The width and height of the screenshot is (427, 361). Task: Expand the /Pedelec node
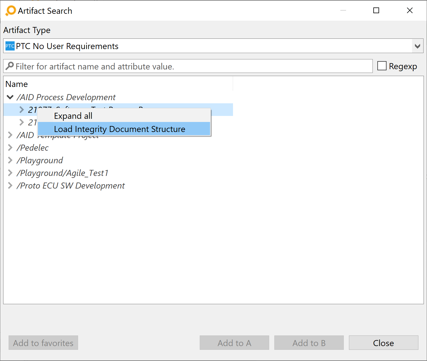coord(10,147)
